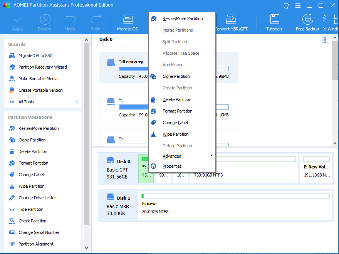The width and height of the screenshot is (339, 254).
Task: Select Disk 1 Basic MBR block
Action: (118, 205)
